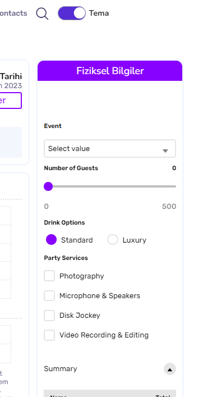
Task: Click the Name column header in Summary
Action: point(58,396)
